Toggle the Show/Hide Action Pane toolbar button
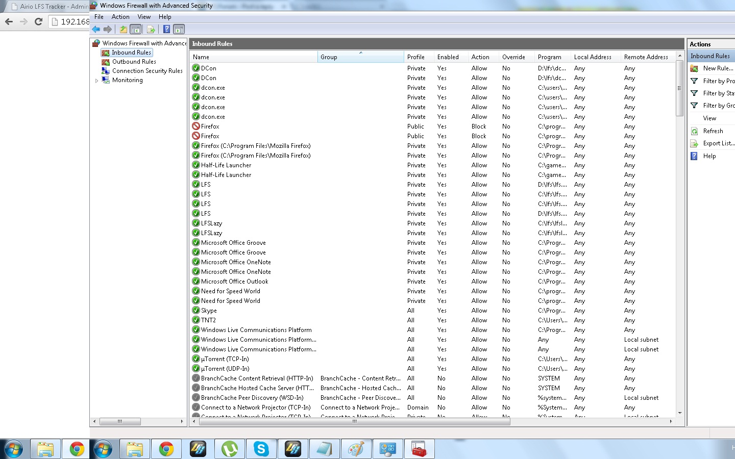This screenshot has width=735, height=459. 179,29
